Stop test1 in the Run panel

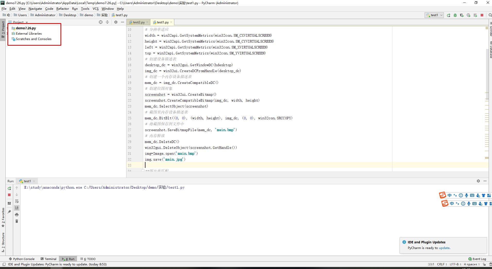[9, 195]
